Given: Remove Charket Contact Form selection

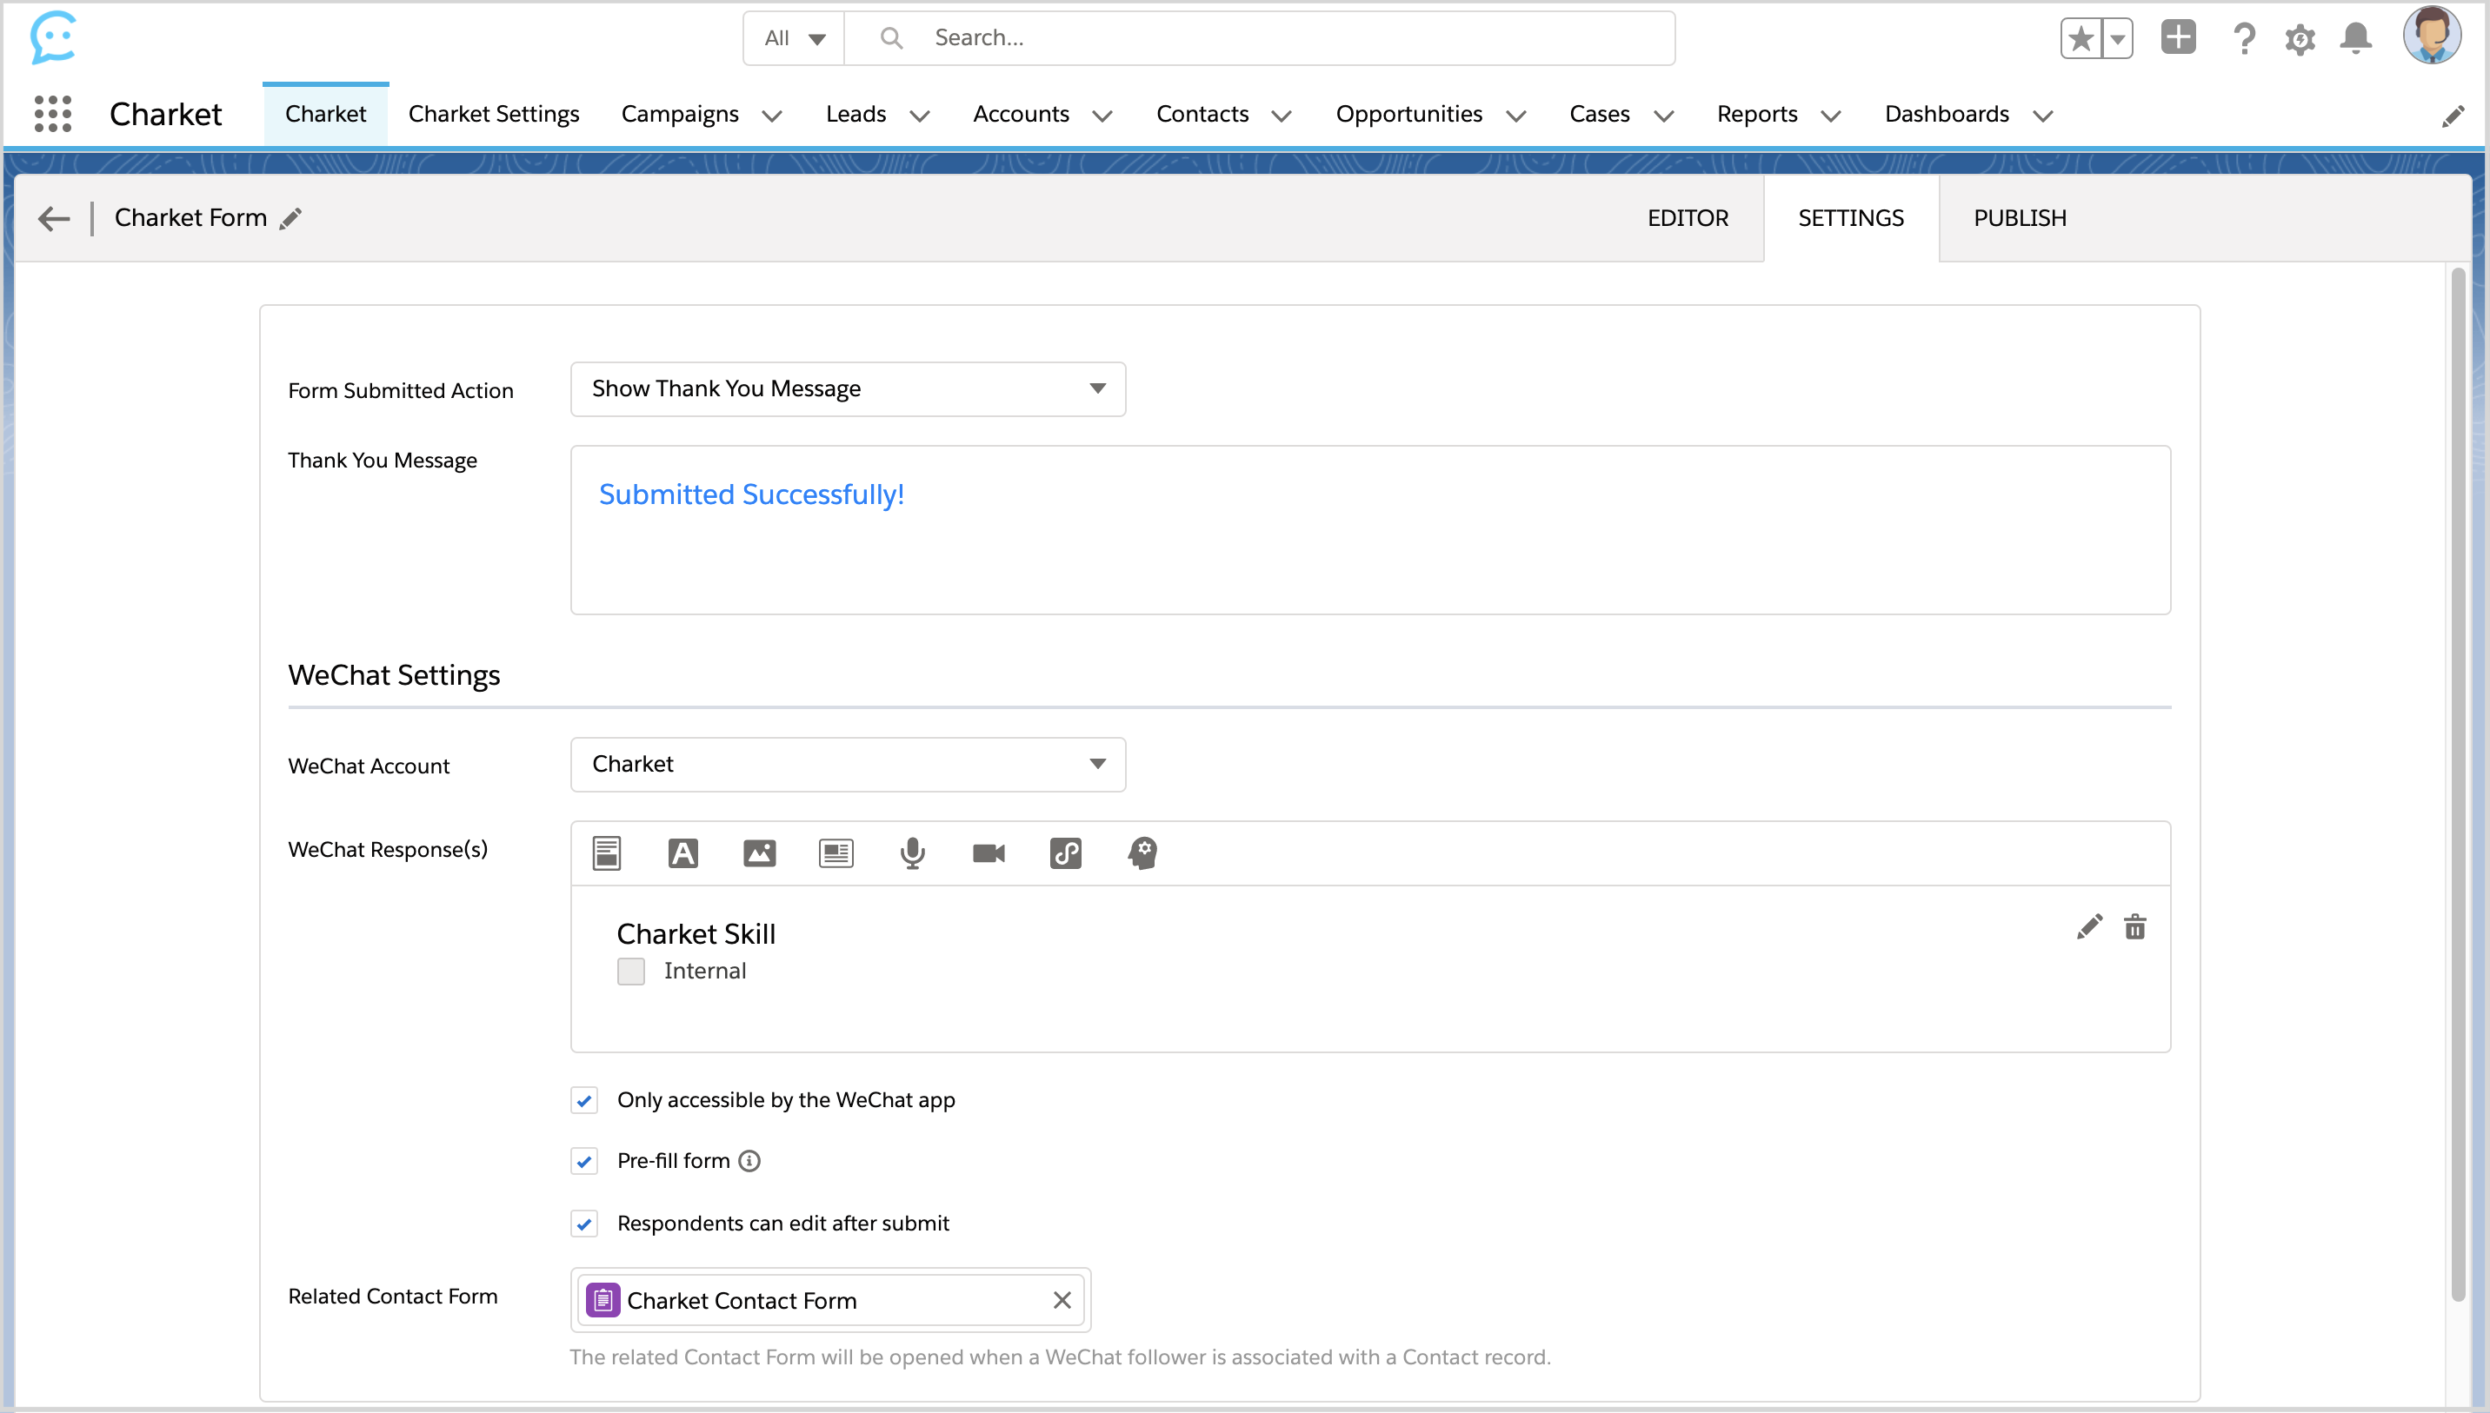Looking at the screenshot, I should pyautogui.click(x=1062, y=1299).
